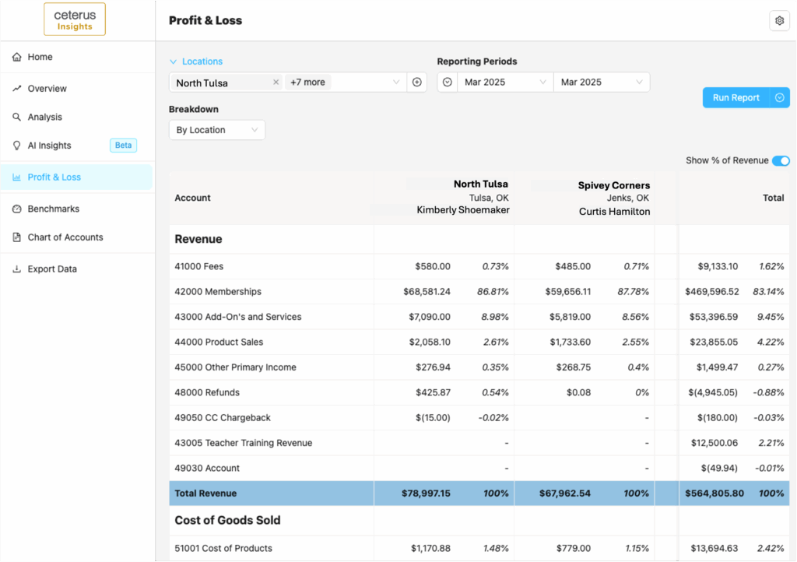Expand the +7 more locations tag
Viewport: 797px width, 562px height.
(308, 83)
